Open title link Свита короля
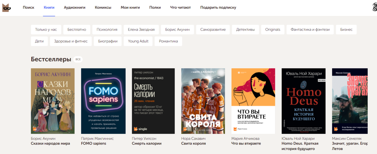The image size is (377, 154). (194, 144)
